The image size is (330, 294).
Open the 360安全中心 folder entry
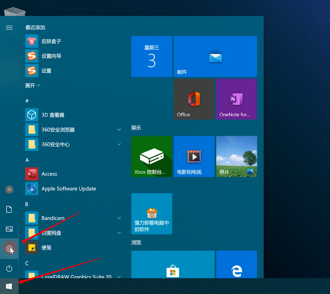(x=73, y=144)
